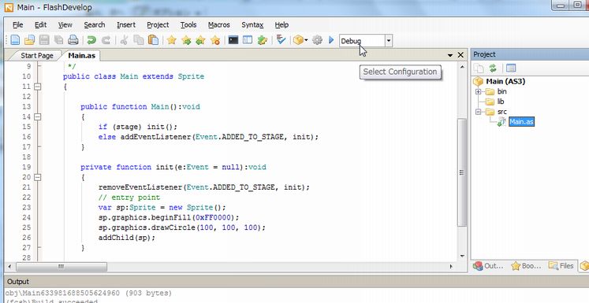Open the File menu

(17, 24)
